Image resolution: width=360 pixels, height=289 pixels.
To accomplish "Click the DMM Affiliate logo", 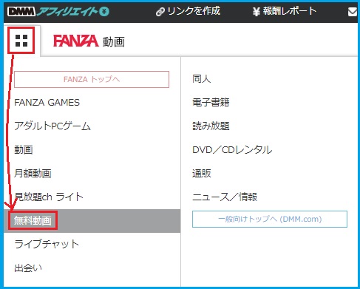I will [58, 11].
